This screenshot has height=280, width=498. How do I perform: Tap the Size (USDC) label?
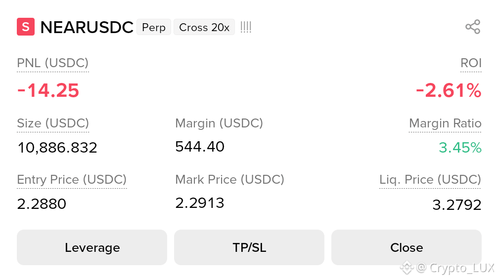click(53, 123)
